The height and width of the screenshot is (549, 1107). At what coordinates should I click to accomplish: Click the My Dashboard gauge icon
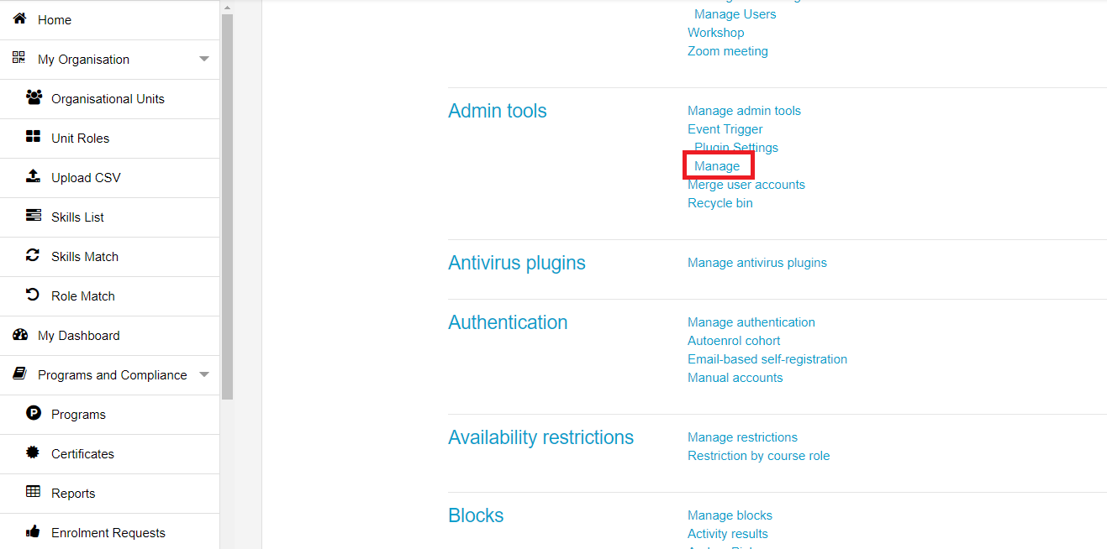[20, 334]
